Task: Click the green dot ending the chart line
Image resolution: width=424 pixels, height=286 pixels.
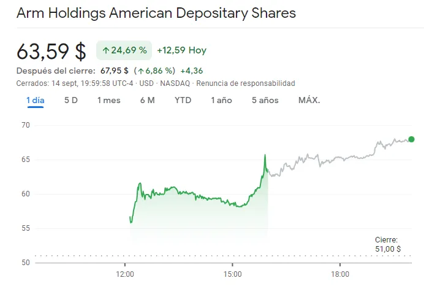Action: point(411,139)
